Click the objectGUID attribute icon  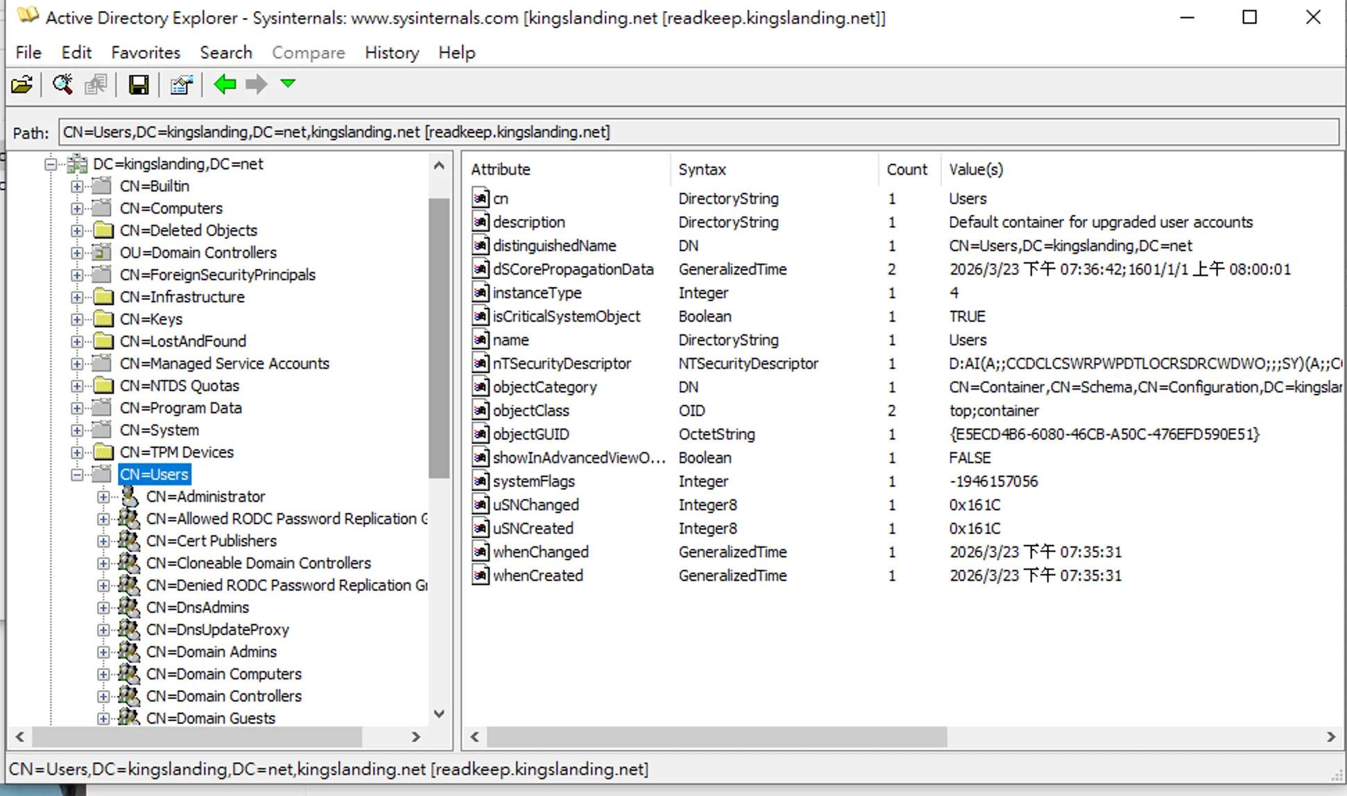(x=480, y=434)
